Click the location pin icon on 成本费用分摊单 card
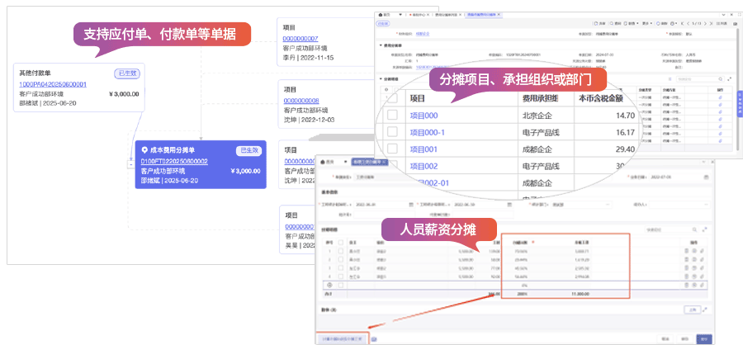Image resolution: width=743 pixels, height=345 pixels. (144, 150)
